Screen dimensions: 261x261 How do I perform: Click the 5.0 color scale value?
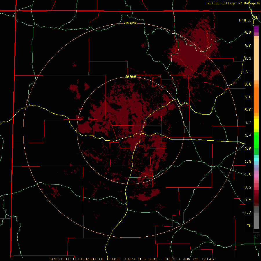(248, 110)
